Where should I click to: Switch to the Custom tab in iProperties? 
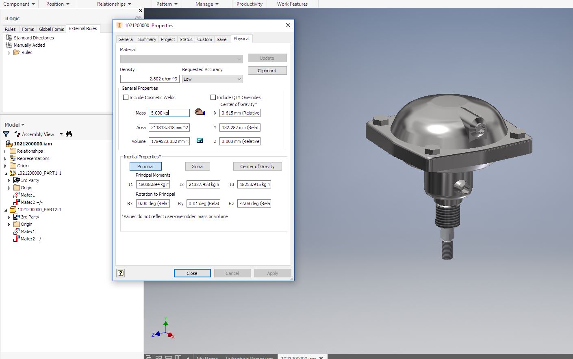(x=204, y=39)
